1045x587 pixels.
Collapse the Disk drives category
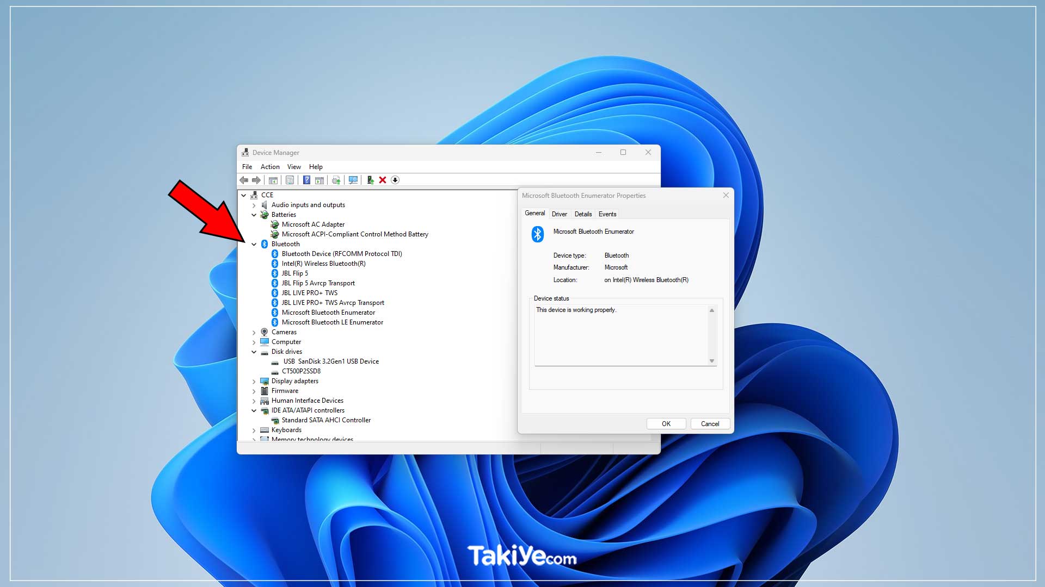pos(254,352)
